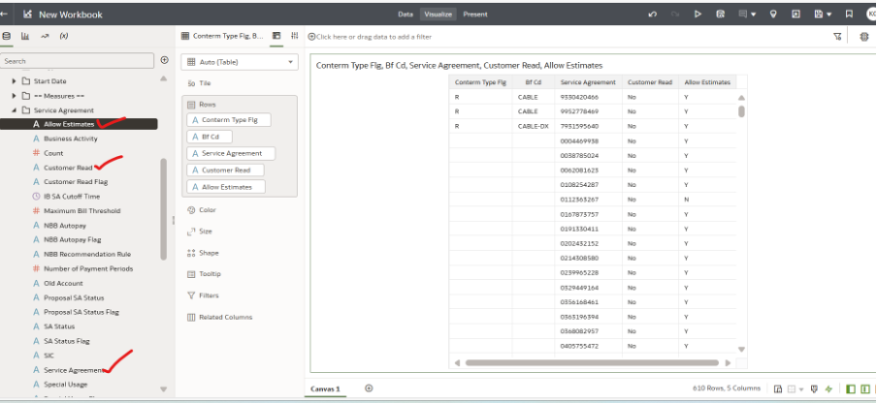This screenshot has height=403, width=877.
Task: Open the Analytics panel icon
Action: 45,36
